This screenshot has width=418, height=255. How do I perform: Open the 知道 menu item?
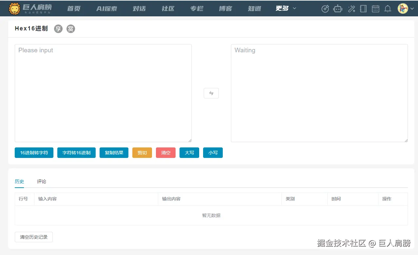(x=255, y=8)
